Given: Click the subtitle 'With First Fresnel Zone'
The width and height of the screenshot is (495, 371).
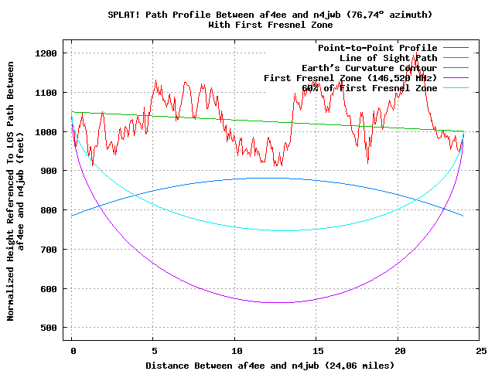Looking at the screenshot, I should pos(271,25).
